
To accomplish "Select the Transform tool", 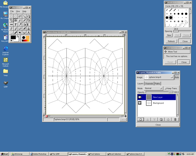I will coord(28,20).
